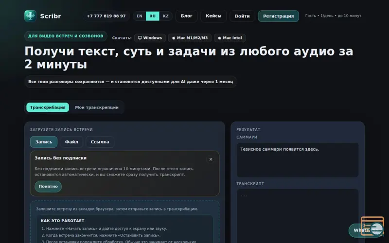
Task: Click the Scribr microphone logo icon
Action: click(30, 16)
